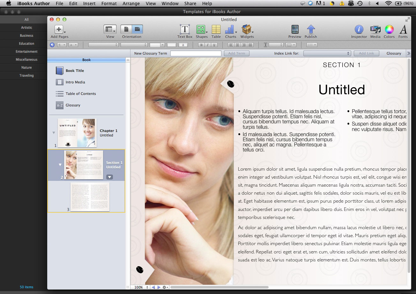Open the Charts picker
Image resolution: width=416 pixels, height=294 pixels.
[x=231, y=32]
